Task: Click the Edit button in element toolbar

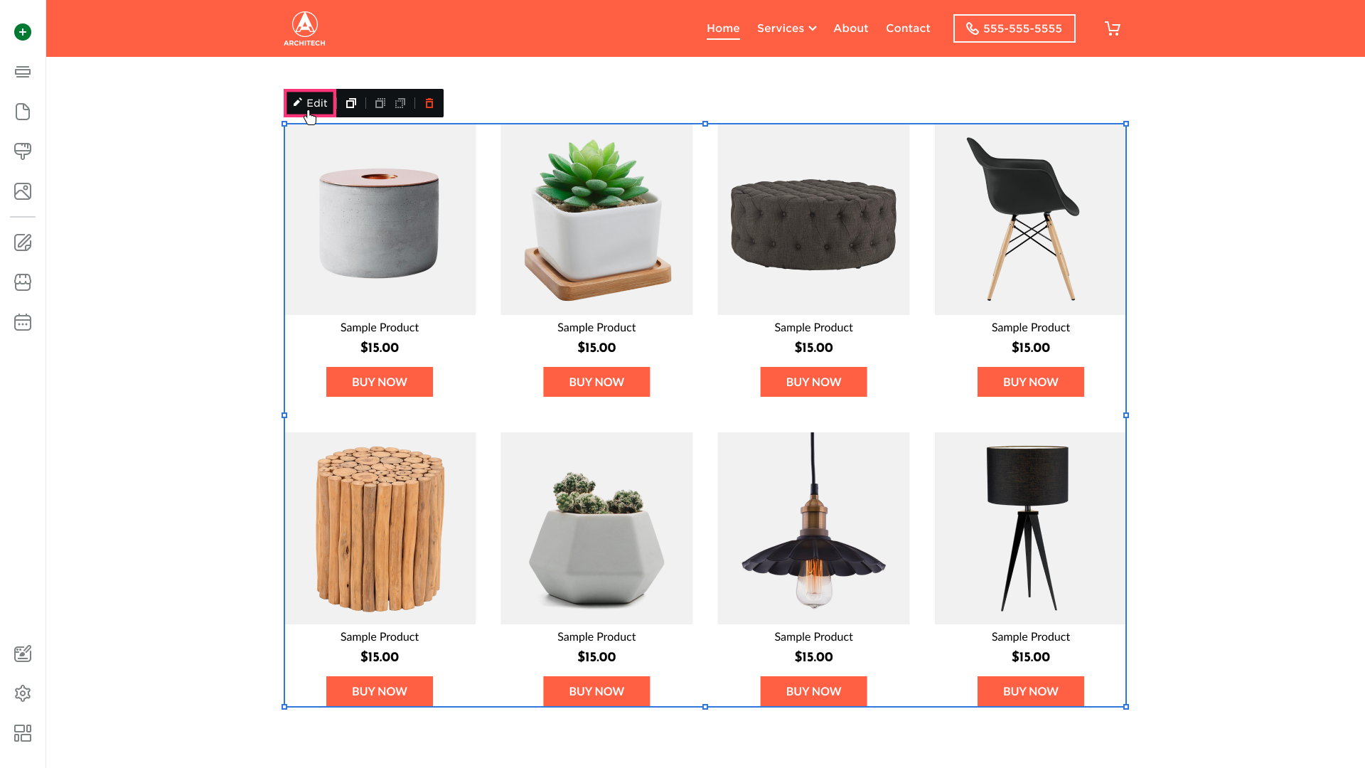Action: (x=310, y=103)
